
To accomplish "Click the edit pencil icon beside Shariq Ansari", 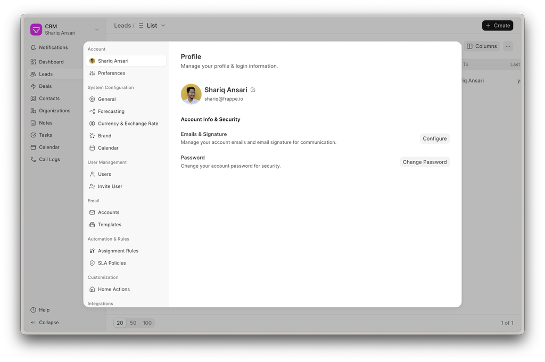I will pyautogui.click(x=253, y=90).
